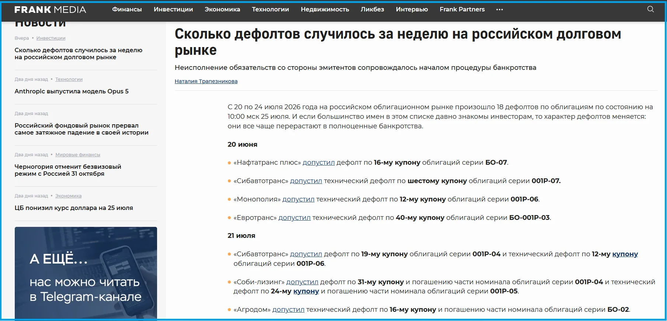Click 'Два дня назад' above the Anthropic headline
The image size is (667, 321).
31,79
